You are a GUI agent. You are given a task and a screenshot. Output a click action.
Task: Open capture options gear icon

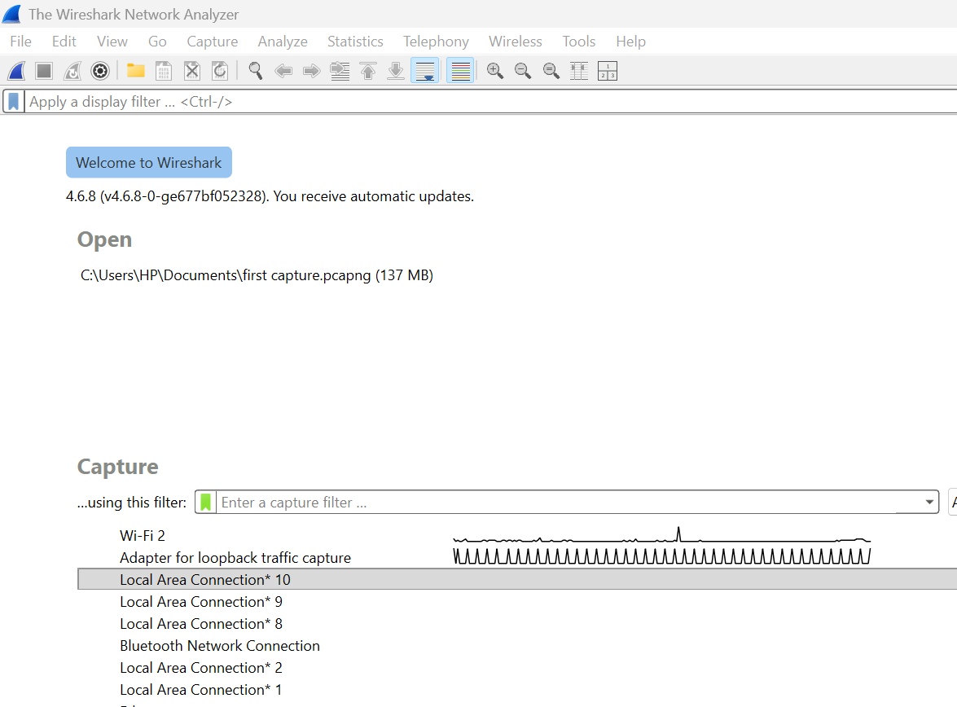[100, 71]
